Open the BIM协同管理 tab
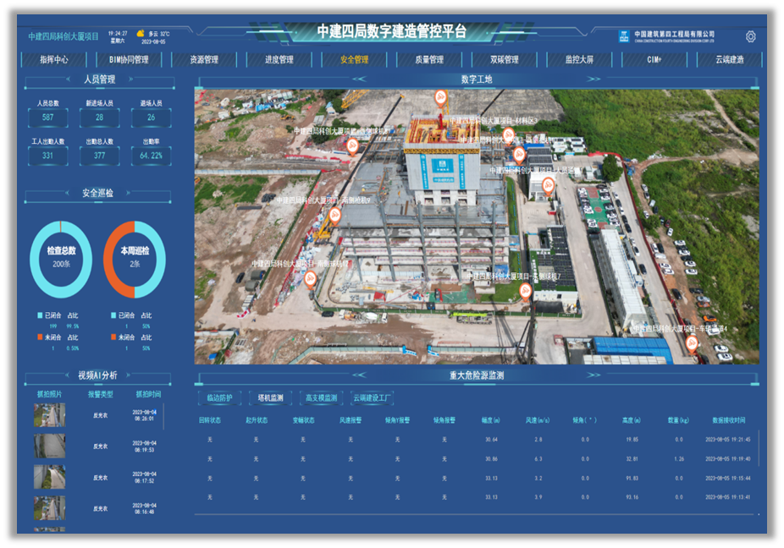 (x=129, y=60)
